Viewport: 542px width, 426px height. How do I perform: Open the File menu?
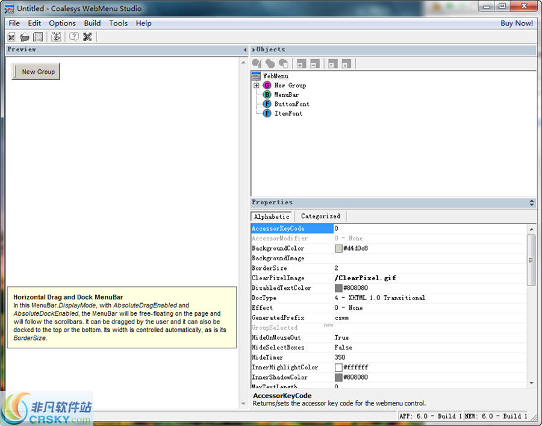(x=14, y=23)
